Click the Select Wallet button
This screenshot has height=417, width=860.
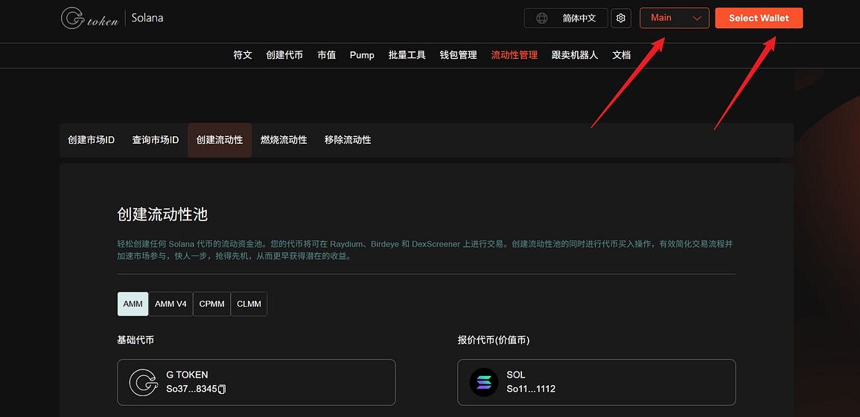click(759, 18)
